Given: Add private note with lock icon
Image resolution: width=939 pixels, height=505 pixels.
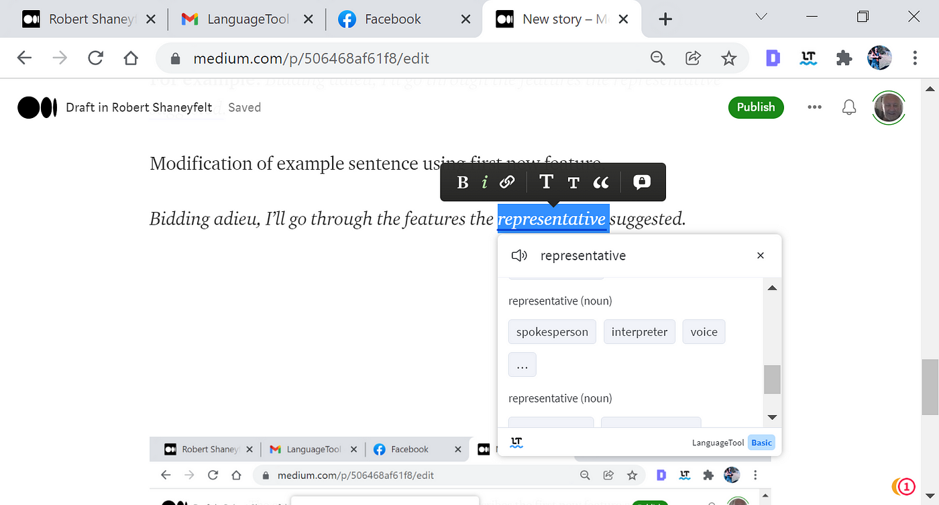Looking at the screenshot, I should pos(642,182).
